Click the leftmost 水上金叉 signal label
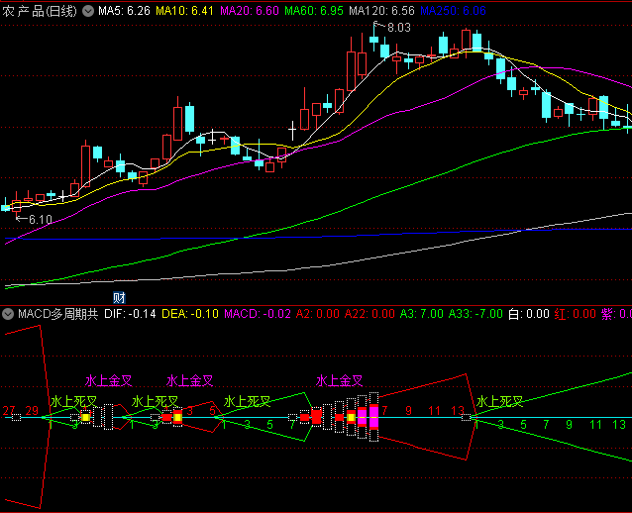 click(x=109, y=380)
